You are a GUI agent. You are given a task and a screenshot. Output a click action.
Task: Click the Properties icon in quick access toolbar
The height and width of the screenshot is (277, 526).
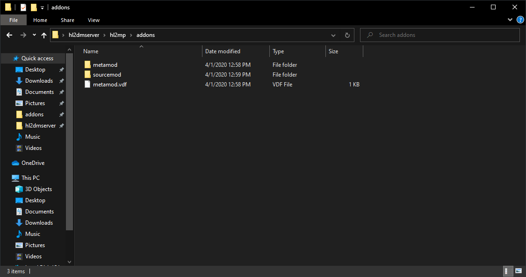23,7
